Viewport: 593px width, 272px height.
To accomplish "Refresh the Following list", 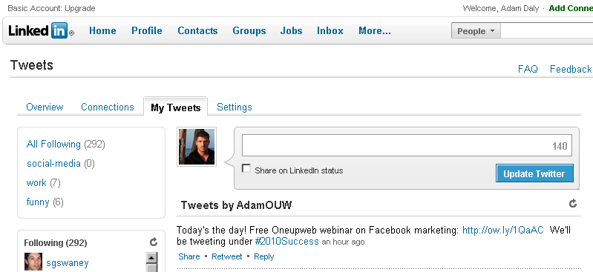I will point(154,242).
